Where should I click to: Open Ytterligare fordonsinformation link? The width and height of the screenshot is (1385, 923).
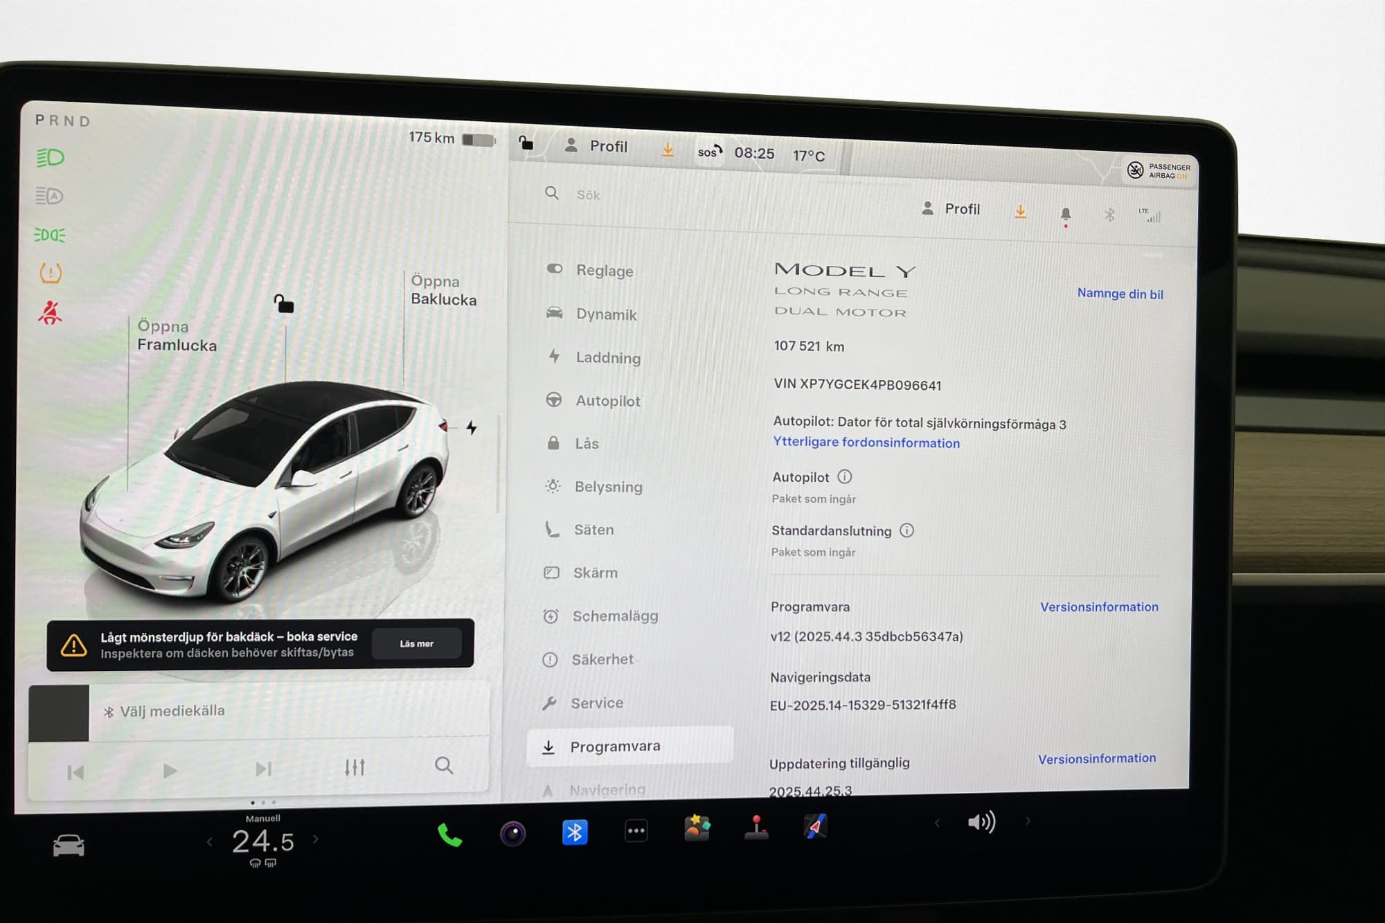tap(866, 442)
